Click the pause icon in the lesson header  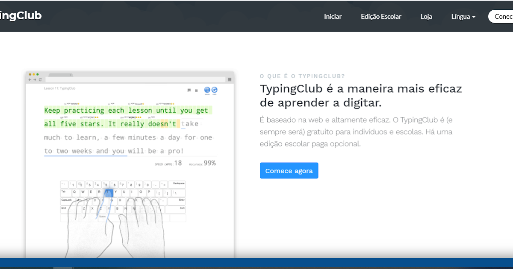(x=196, y=91)
